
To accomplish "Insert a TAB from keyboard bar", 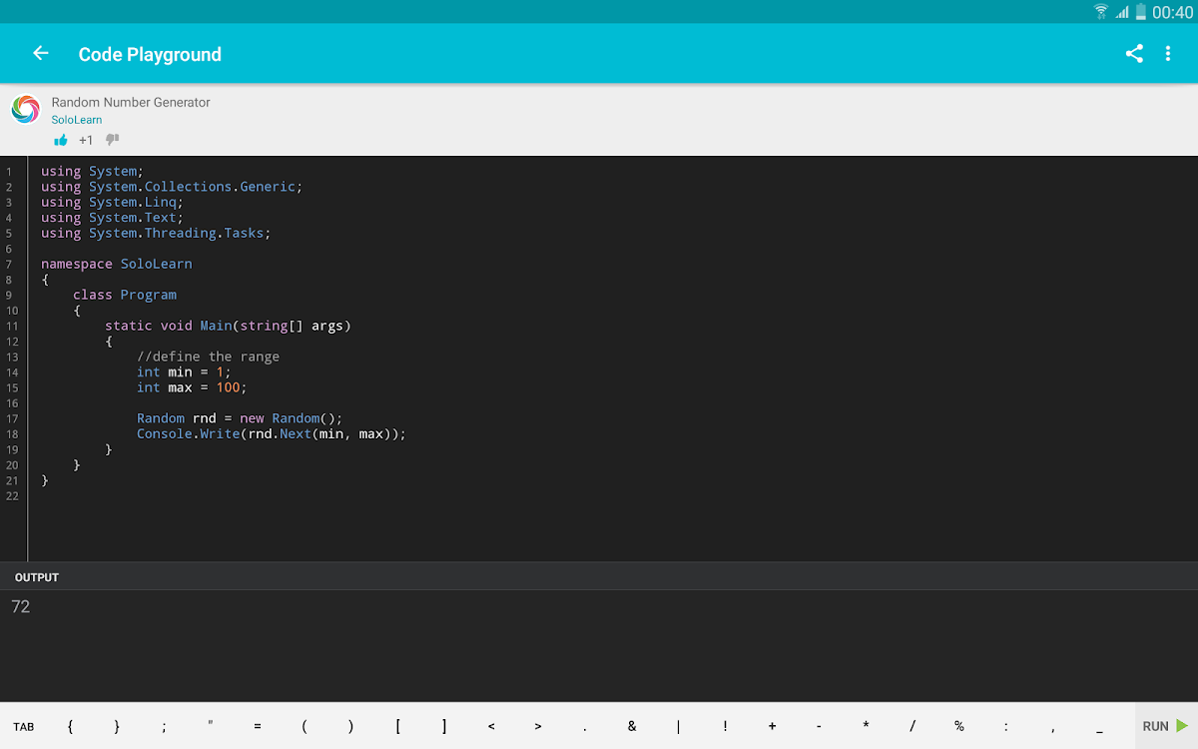I will pos(24,726).
